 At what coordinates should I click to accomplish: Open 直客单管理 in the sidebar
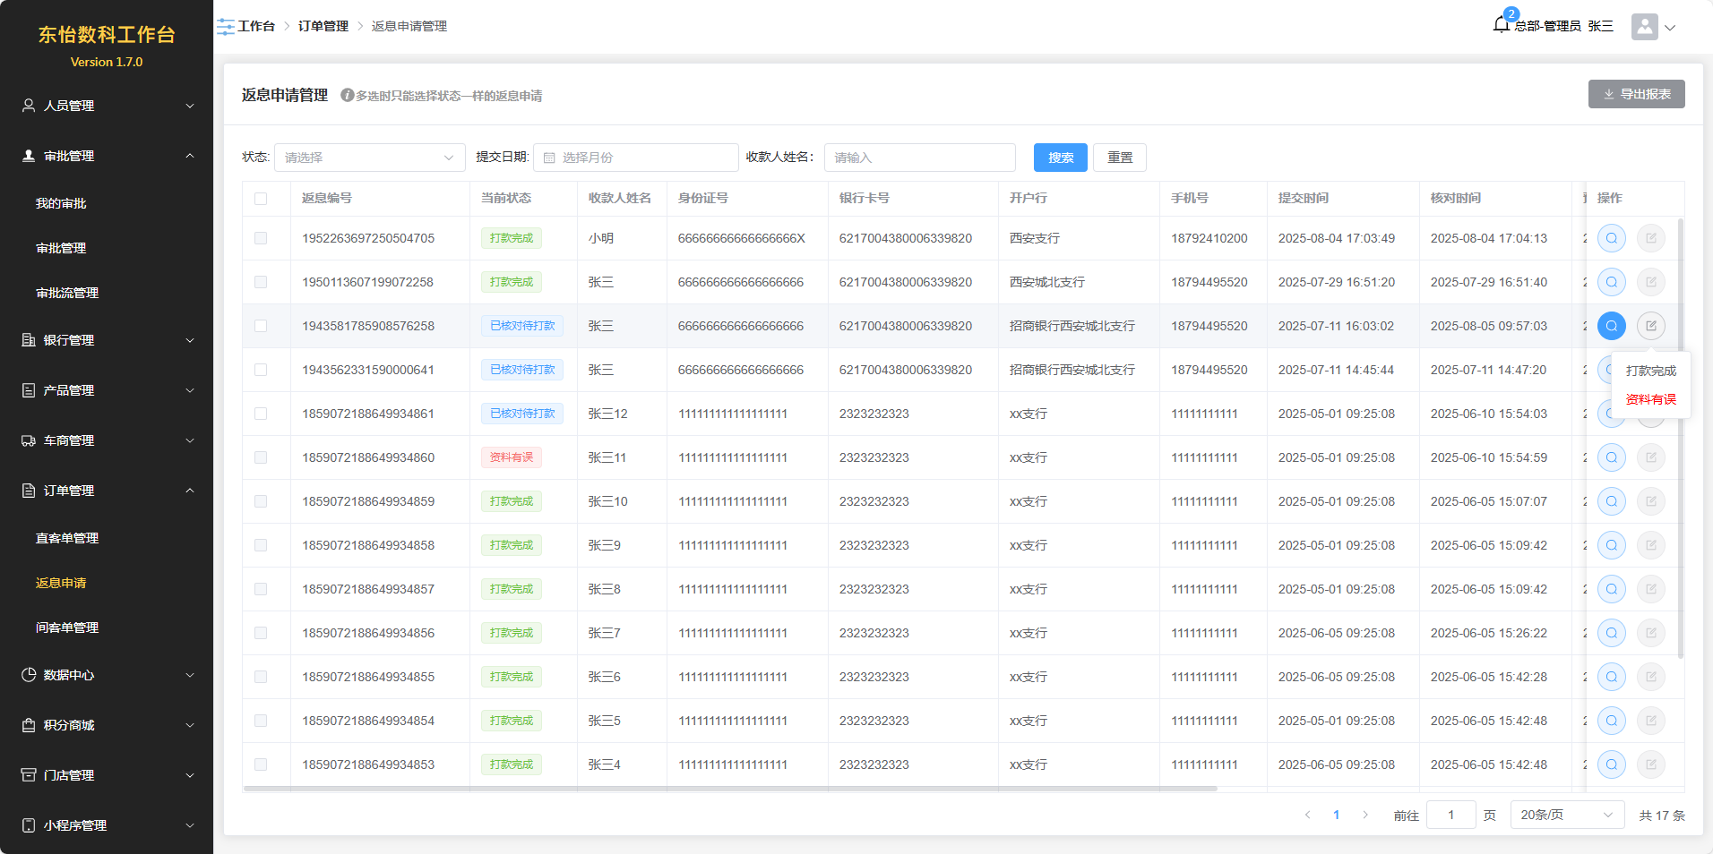pos(67,538)
